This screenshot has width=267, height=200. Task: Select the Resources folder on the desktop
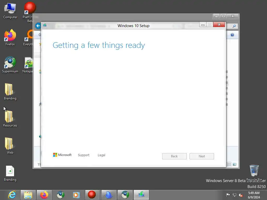coord(10,119)
